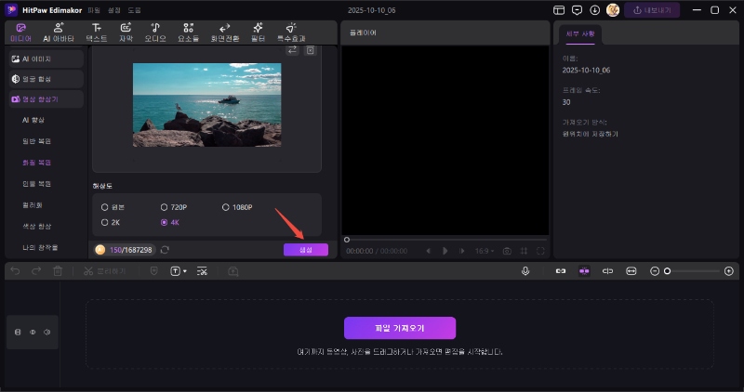Open the 파일 menu in title bar
The height and width of the screenshot is (392, 744).
coord(94,9)
